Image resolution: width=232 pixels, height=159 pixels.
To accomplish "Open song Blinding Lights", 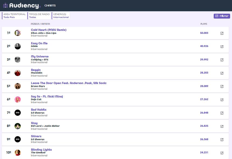I will coord(41,150).
